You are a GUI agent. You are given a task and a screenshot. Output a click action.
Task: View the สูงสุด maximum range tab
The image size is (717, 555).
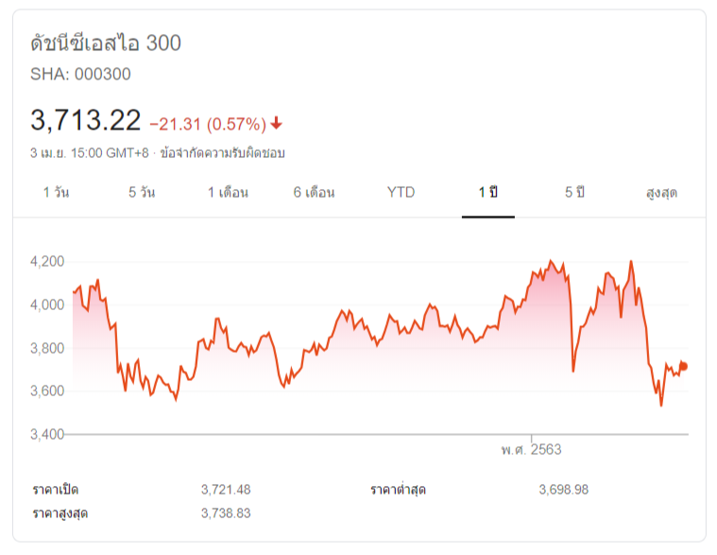661,192
